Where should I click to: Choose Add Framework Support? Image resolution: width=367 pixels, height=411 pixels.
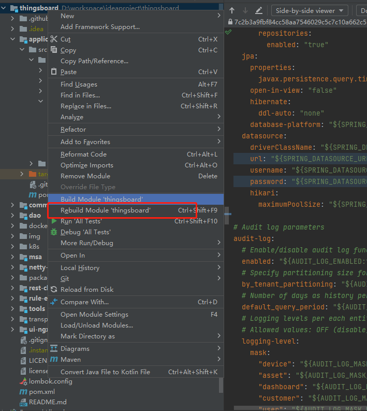[136, 27]
